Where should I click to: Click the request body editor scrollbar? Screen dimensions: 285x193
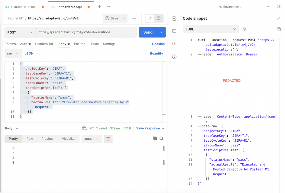click(x=164, y=114)
